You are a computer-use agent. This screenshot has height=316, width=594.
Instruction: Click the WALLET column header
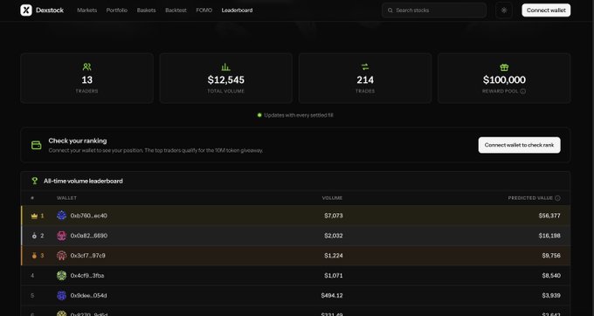click(66, 198)
